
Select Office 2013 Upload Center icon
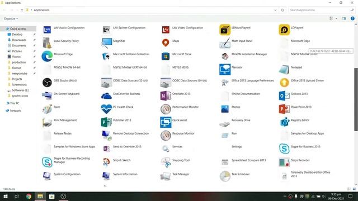(284, 83)
